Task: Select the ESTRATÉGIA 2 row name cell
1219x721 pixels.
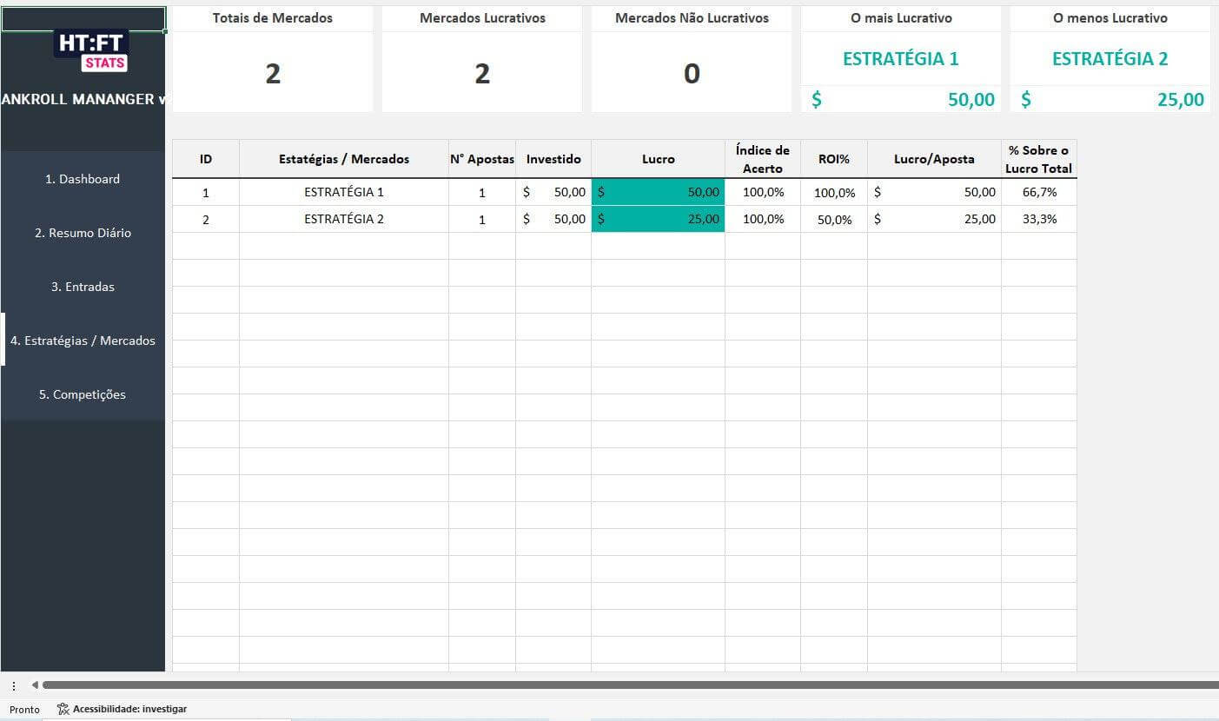Action: pos(344,219)
